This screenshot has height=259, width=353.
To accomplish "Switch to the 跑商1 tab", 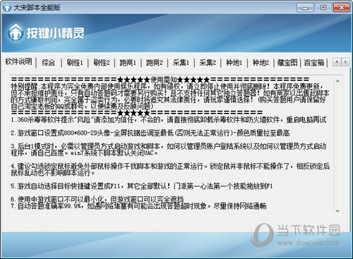I will [x=128, y=63].
